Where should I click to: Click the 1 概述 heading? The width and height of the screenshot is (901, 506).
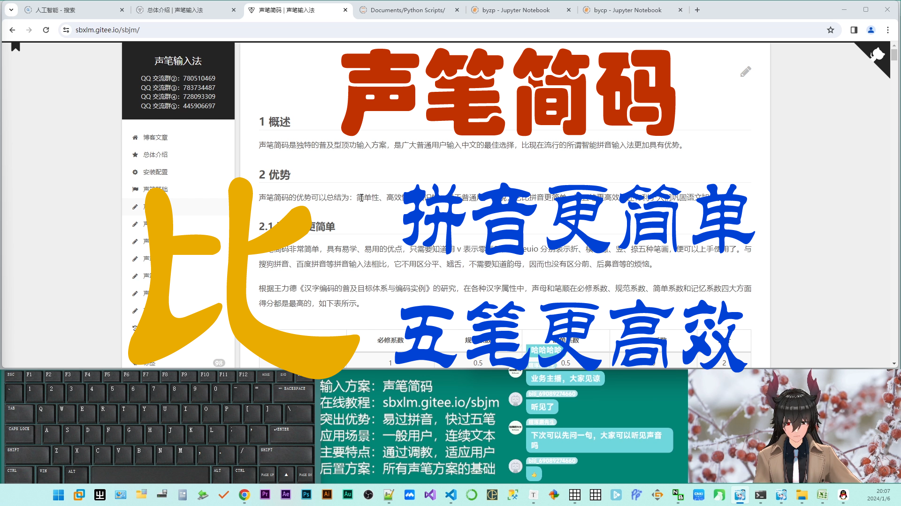click(275, 122)
